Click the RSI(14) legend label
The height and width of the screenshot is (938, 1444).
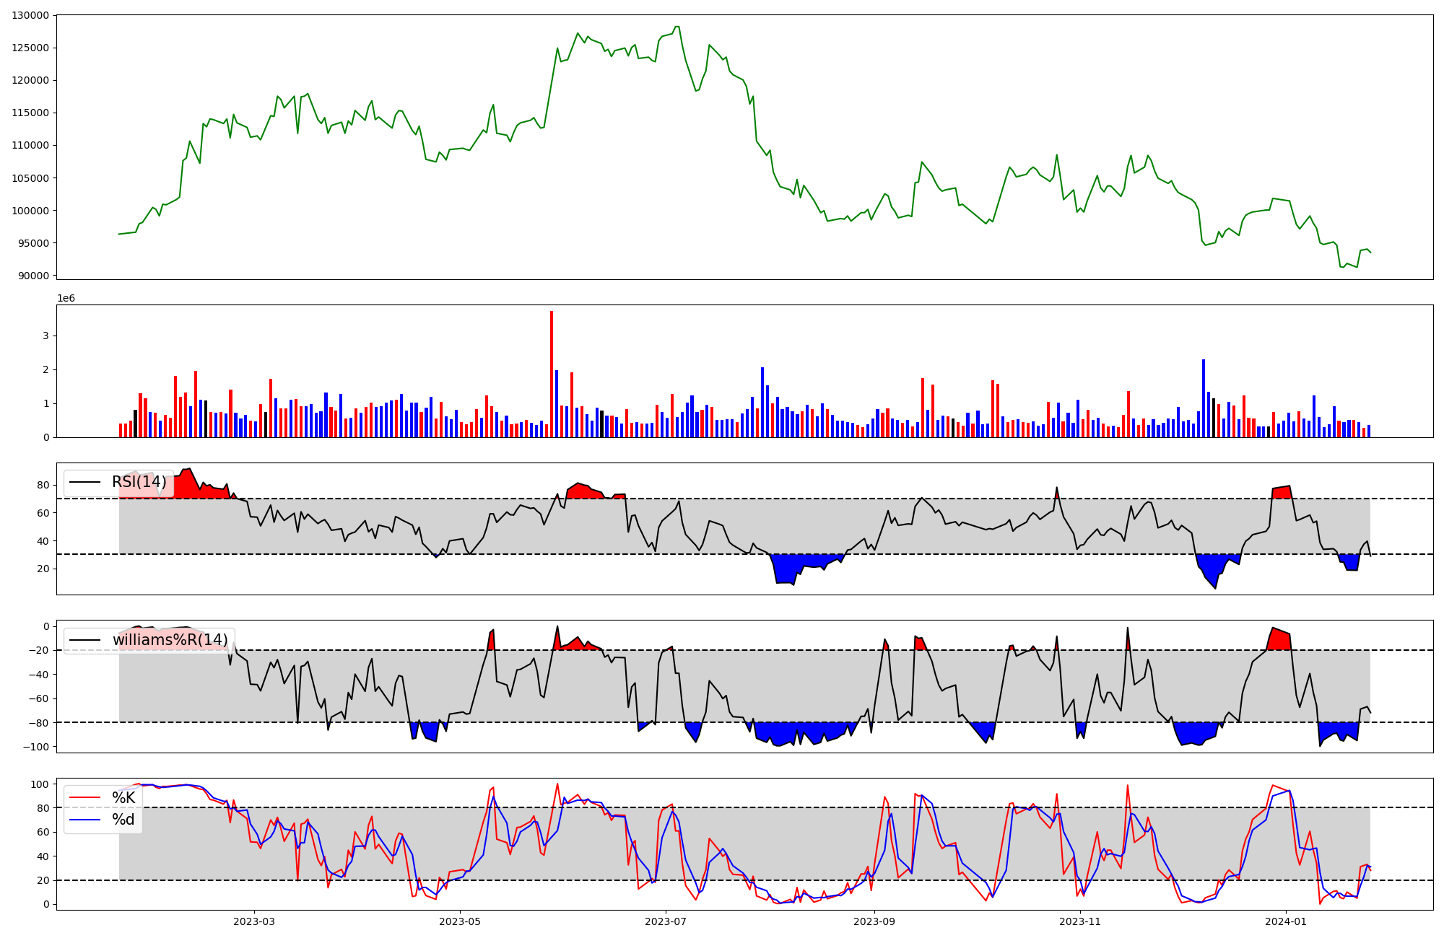(139, 482)
